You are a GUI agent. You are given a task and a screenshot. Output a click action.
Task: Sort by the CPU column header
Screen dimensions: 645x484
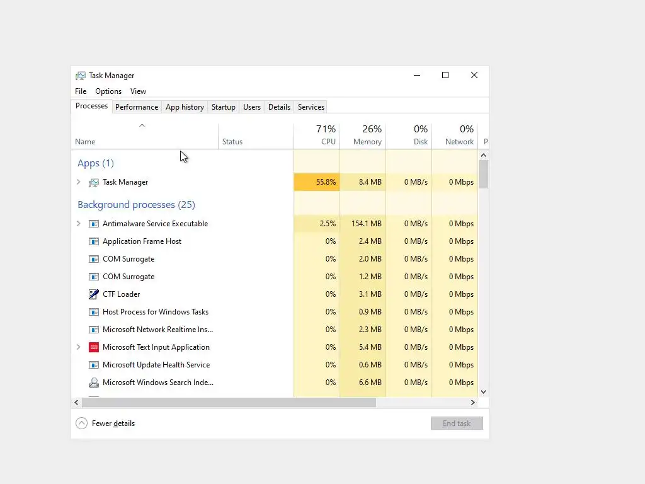click(x=317, y=136)
